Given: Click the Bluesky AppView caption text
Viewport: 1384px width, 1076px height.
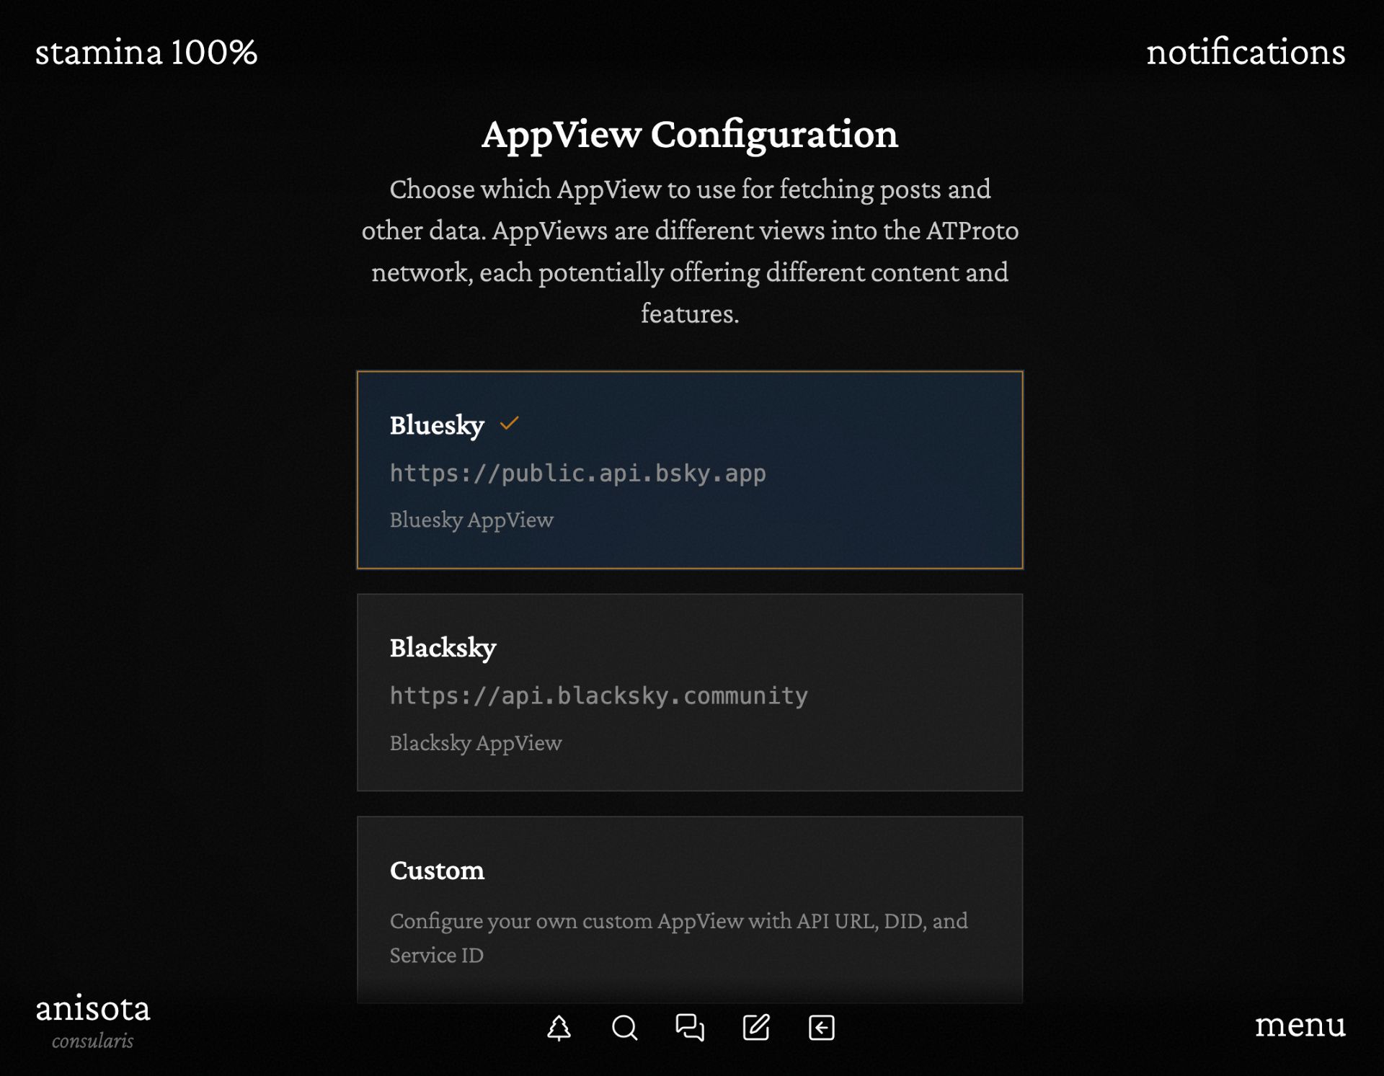Looking at the screenshot, I should point(471,520).
